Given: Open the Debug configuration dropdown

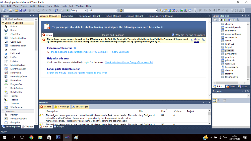Looking at the screenshot, I should (x=78, y=10).
